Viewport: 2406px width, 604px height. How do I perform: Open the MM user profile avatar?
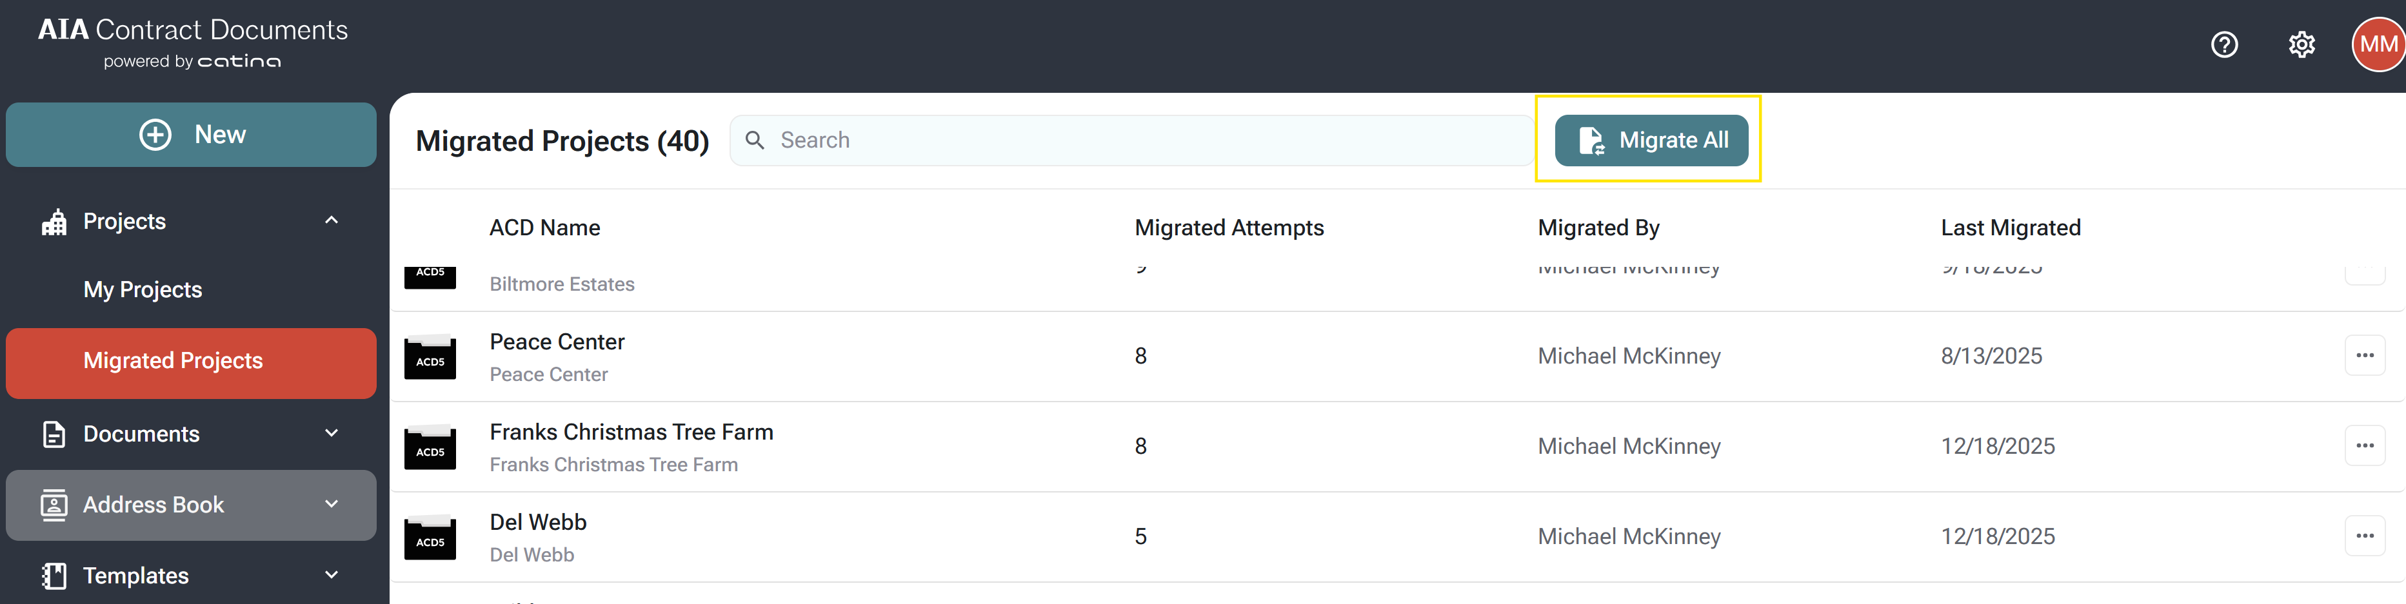click(2377, 44)
